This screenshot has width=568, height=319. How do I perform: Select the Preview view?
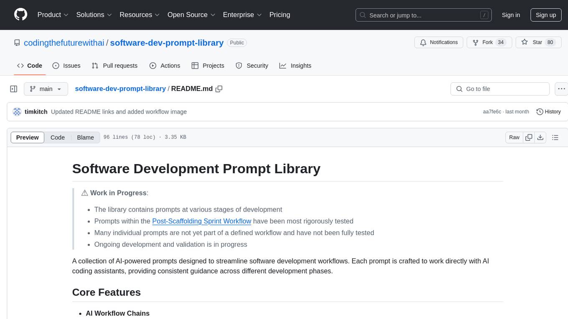(28, 137)
